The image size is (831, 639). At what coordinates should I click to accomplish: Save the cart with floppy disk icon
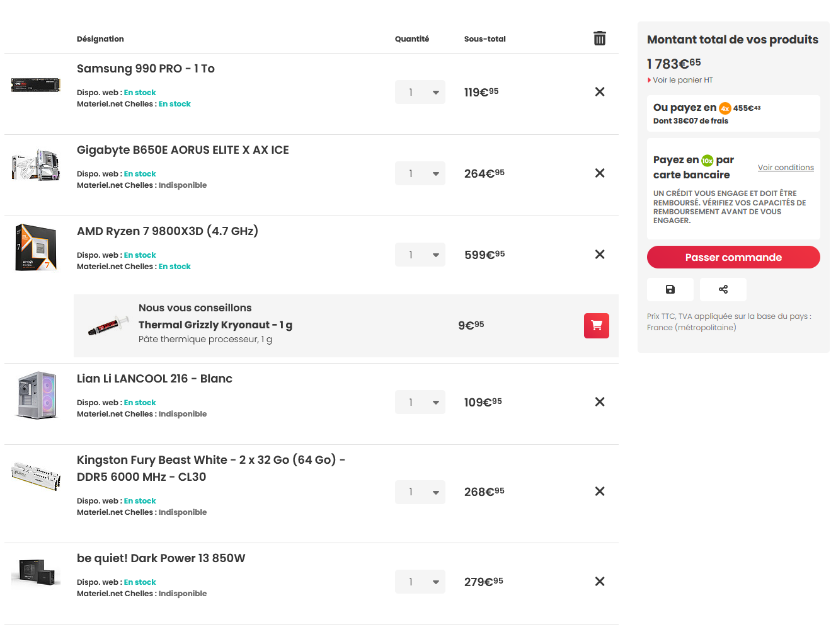coord(670,289)
